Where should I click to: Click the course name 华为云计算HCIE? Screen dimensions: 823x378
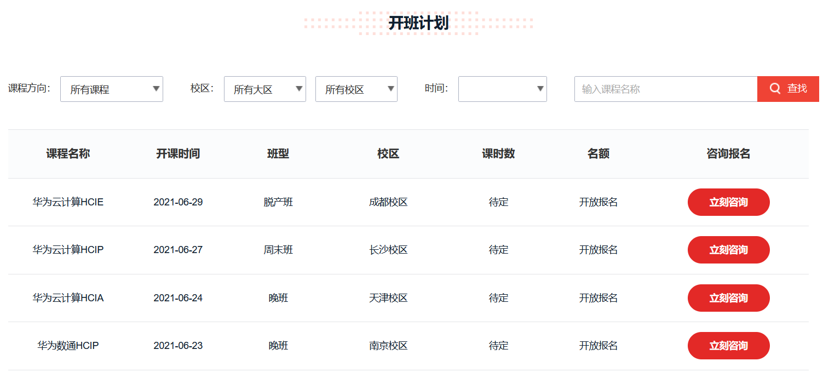(x=67, y=202)
